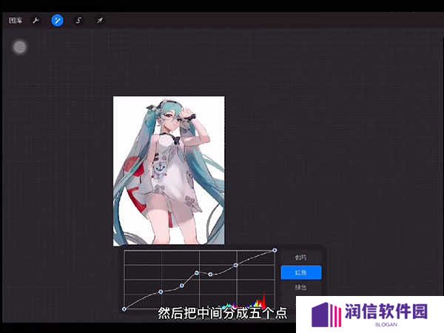Select the arrow Transform tool

pyautogui.click(x=99, y=21)
